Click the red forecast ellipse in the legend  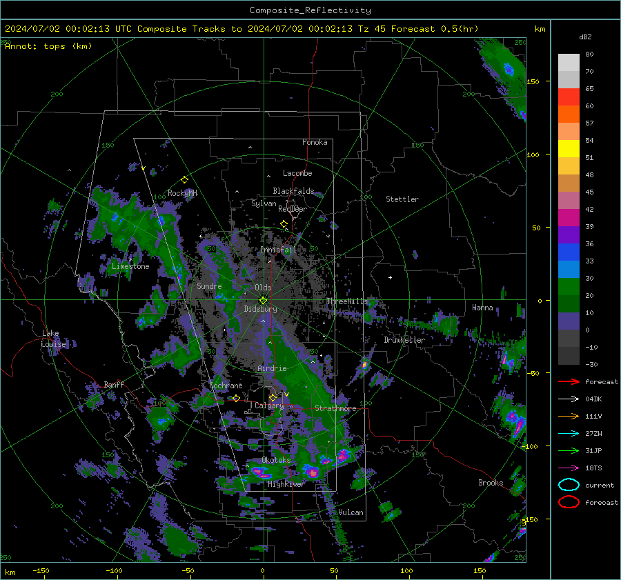pos(569,502)
